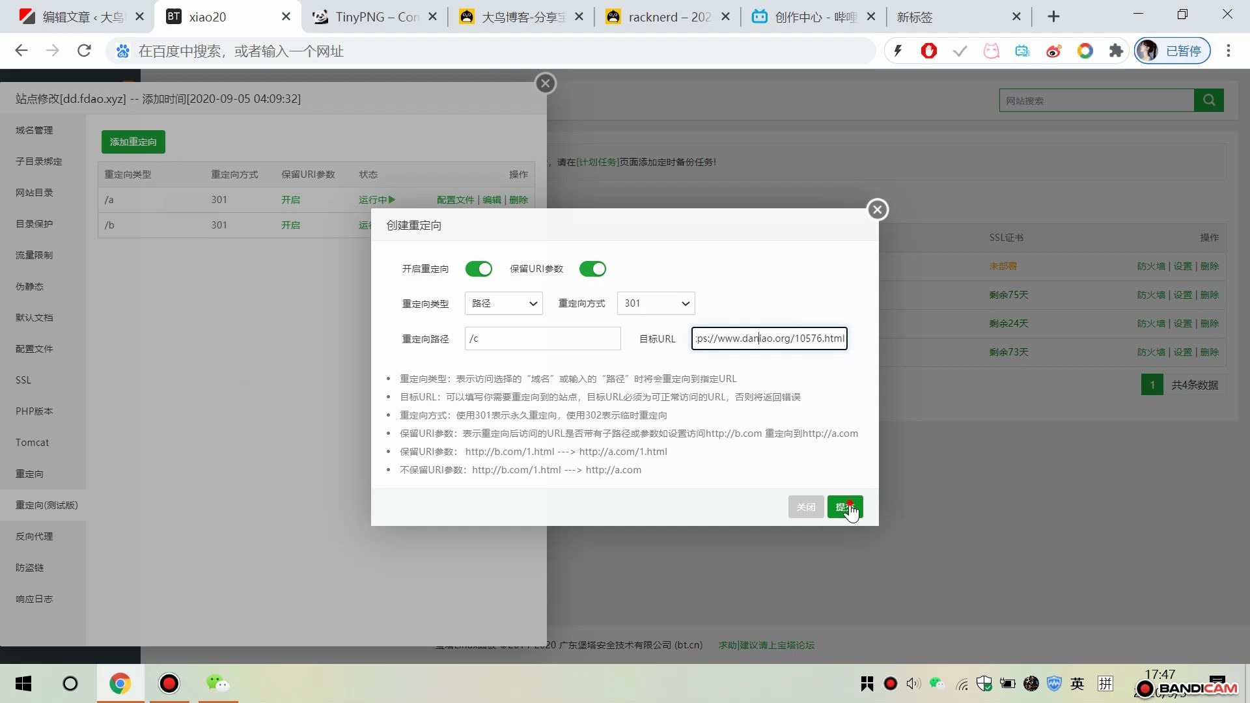This screenshot has height=703, width=1250.
Task: Click the Weibo extension icon
Action: point(1054,51)
